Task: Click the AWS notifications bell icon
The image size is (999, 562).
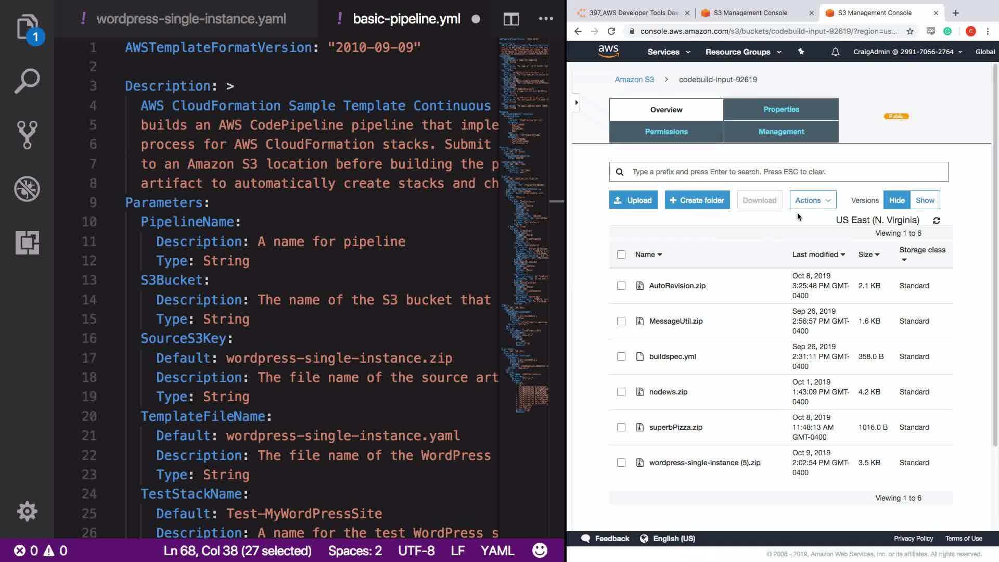Action: coord(835,52)
